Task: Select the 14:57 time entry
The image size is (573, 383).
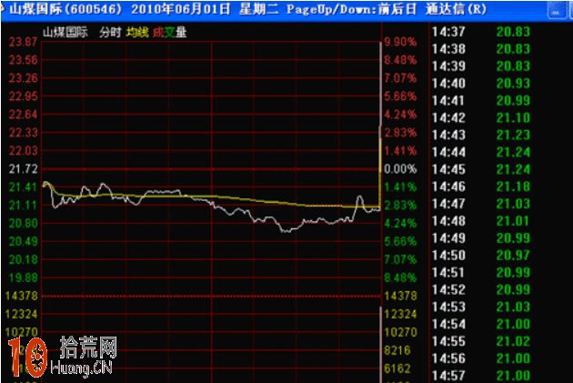Action: (x=448, y=376)
